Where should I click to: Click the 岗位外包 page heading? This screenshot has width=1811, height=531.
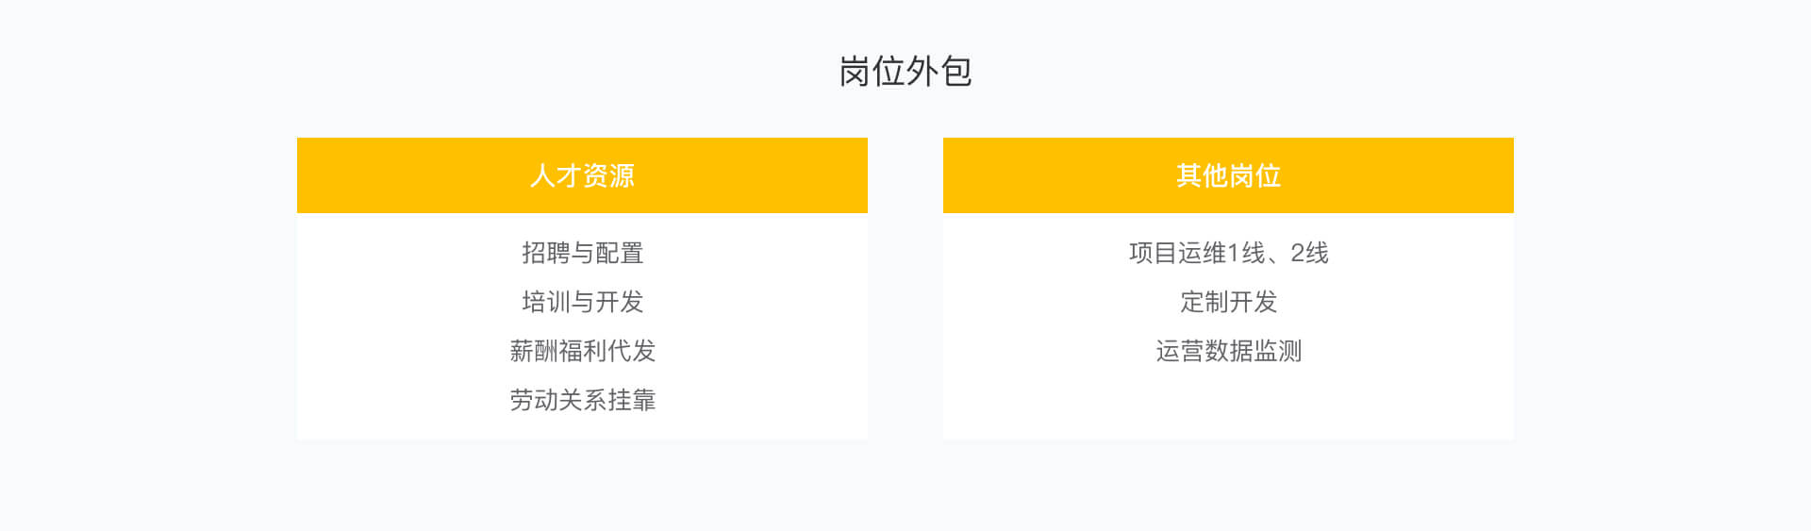905,72
